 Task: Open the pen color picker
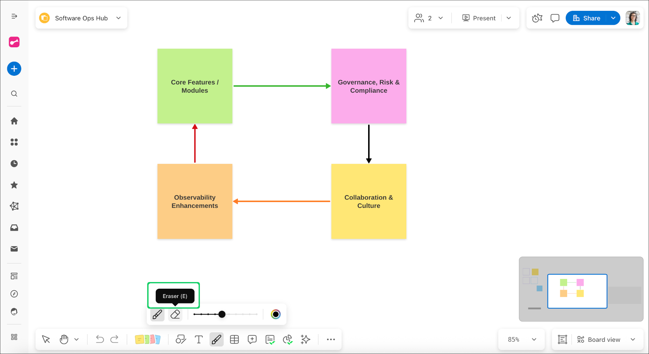[x=275, y=314]
